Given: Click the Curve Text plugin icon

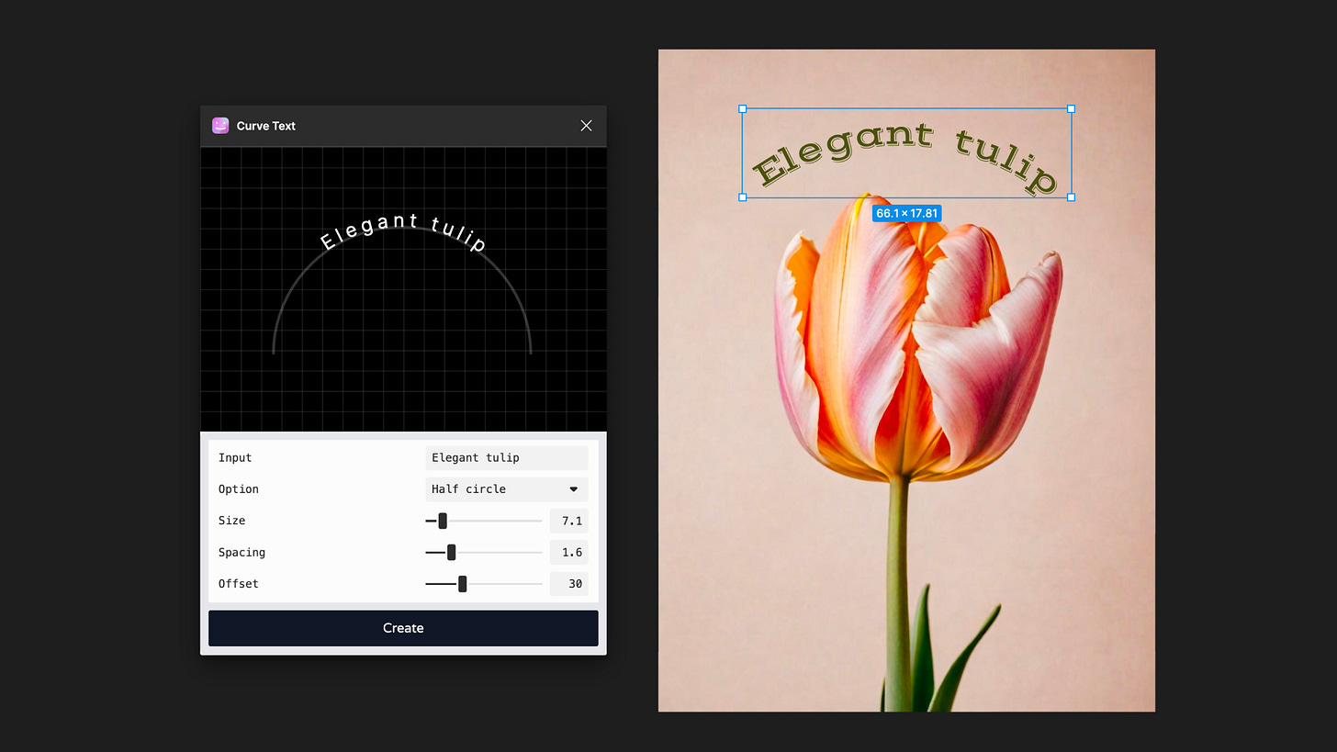Looking at the screenshot, I should click(x=220, y=126).
